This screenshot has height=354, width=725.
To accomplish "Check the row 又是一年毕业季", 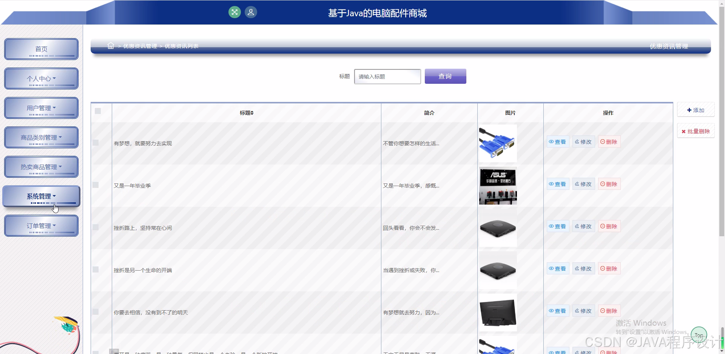I will (x=96, y=185).
